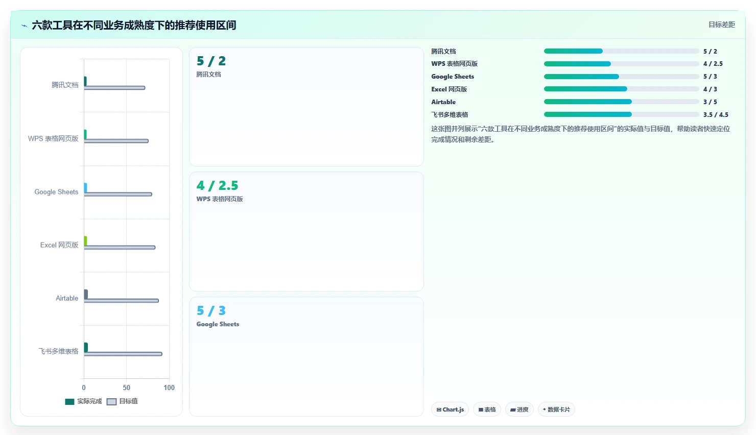Click the Excel 网页版 progress bar
Image resolution: width=756 pixels, height=435 pixels.
(x=621, y=89)
